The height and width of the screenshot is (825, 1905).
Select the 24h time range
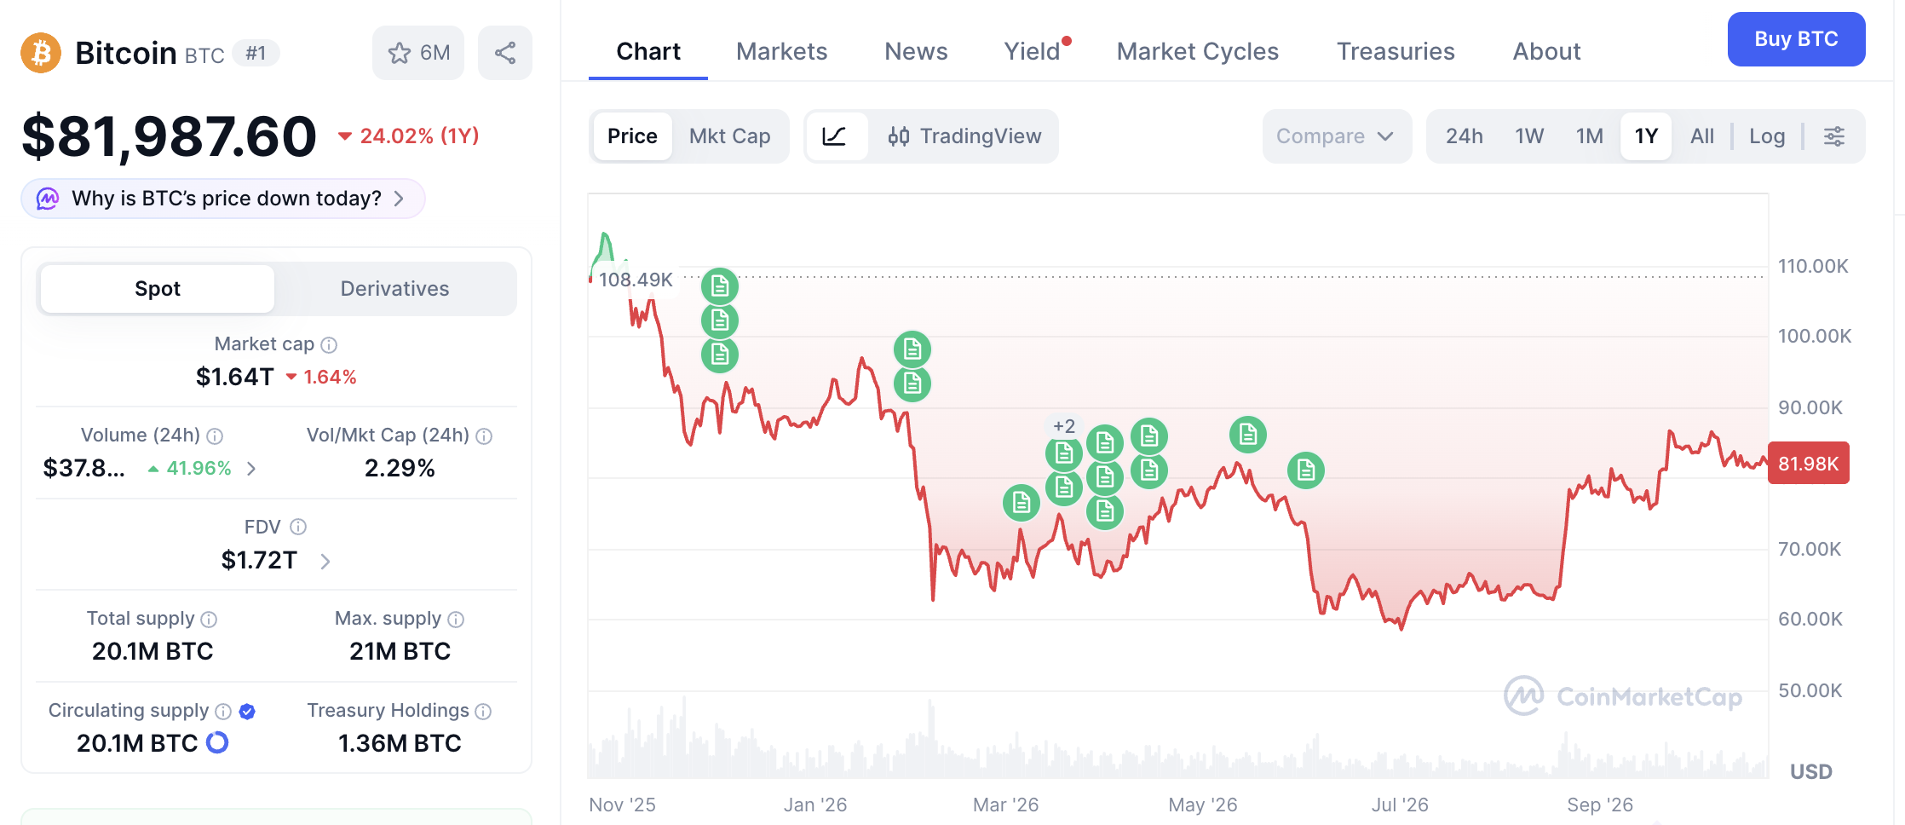pos(1465,136)
